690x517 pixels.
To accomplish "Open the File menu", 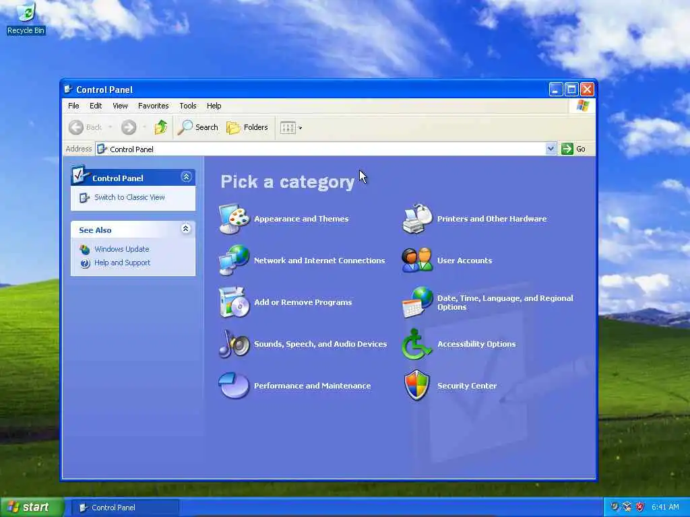I will pos(73,106).
